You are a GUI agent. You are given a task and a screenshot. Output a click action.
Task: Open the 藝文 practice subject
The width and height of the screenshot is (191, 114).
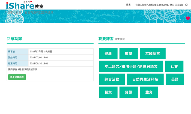(x=108, y=92)
